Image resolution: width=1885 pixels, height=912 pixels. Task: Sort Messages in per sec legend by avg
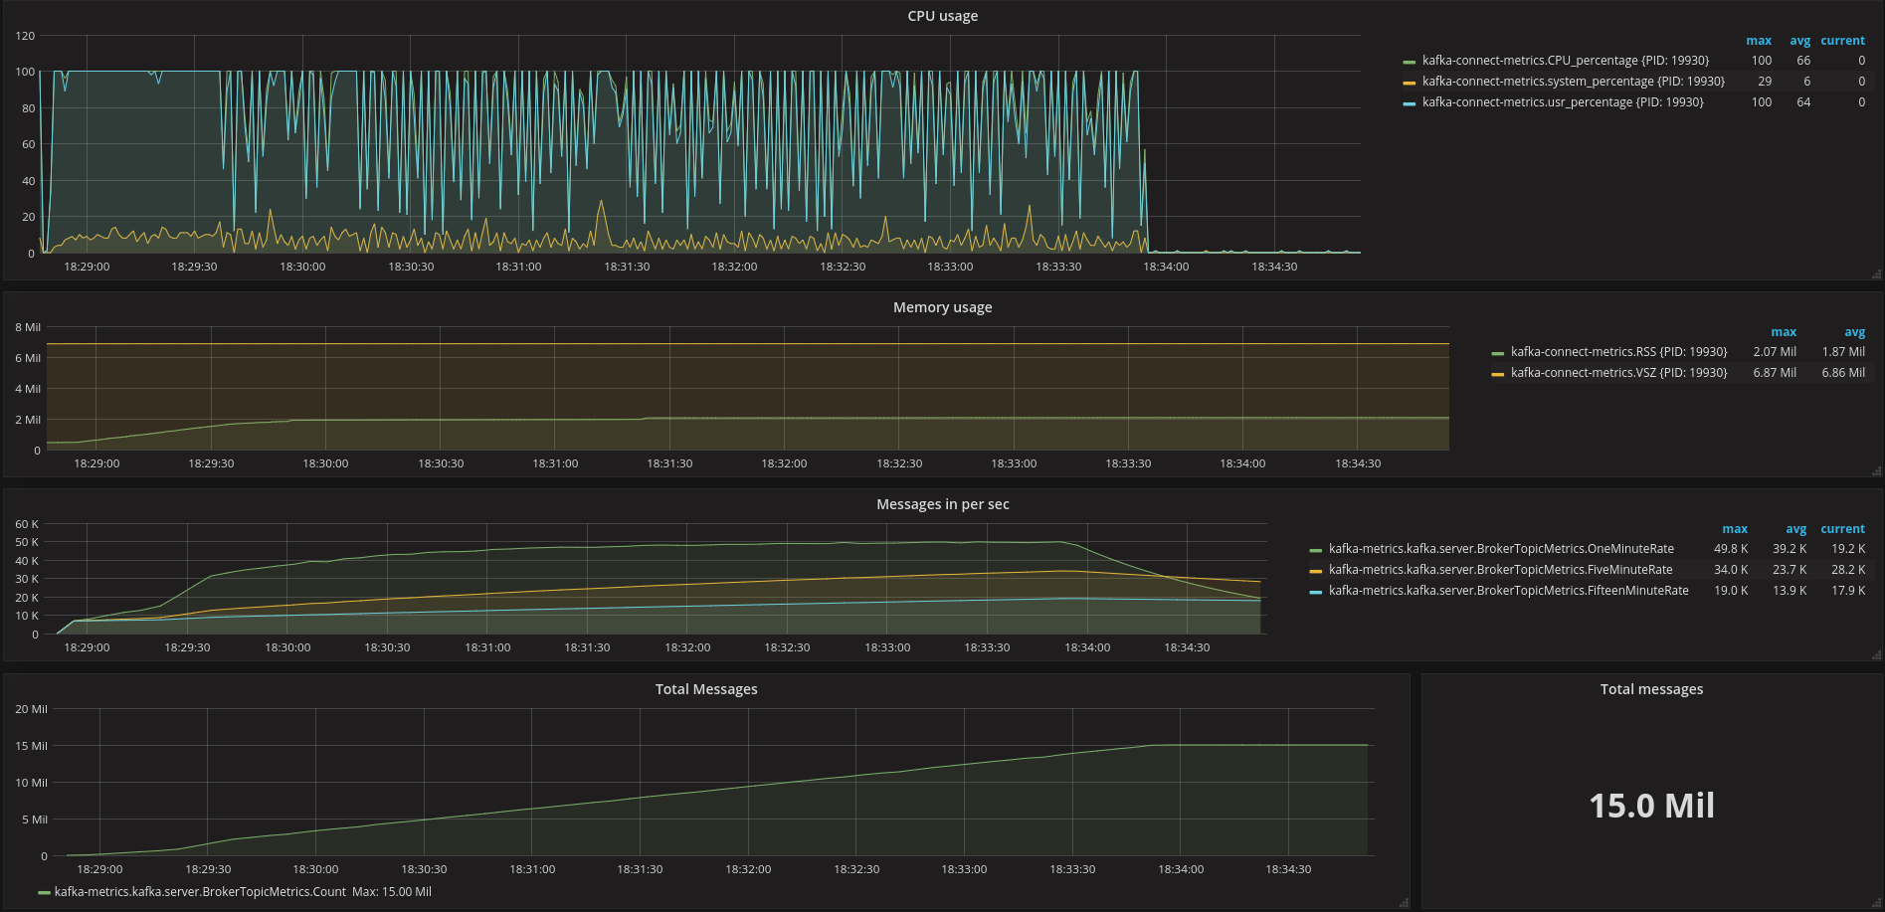1795,529
